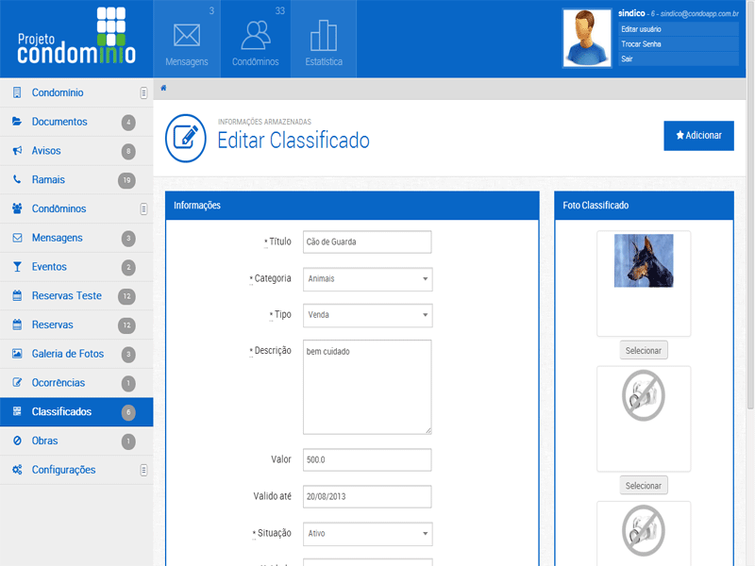Viewport: 755px width, 566px height.
Task: Open the Condôminos people icon in header
Action: point(255,36)
